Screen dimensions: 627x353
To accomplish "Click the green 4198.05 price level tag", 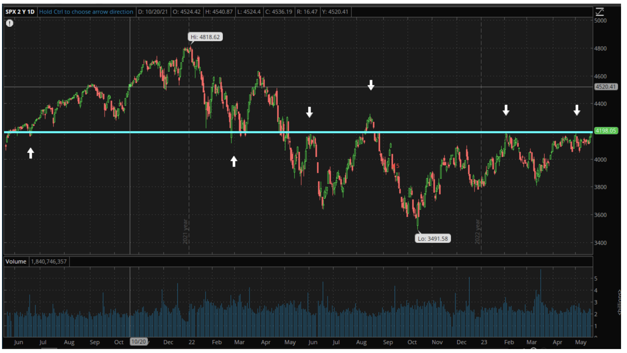I will click(x=606, y=131).
